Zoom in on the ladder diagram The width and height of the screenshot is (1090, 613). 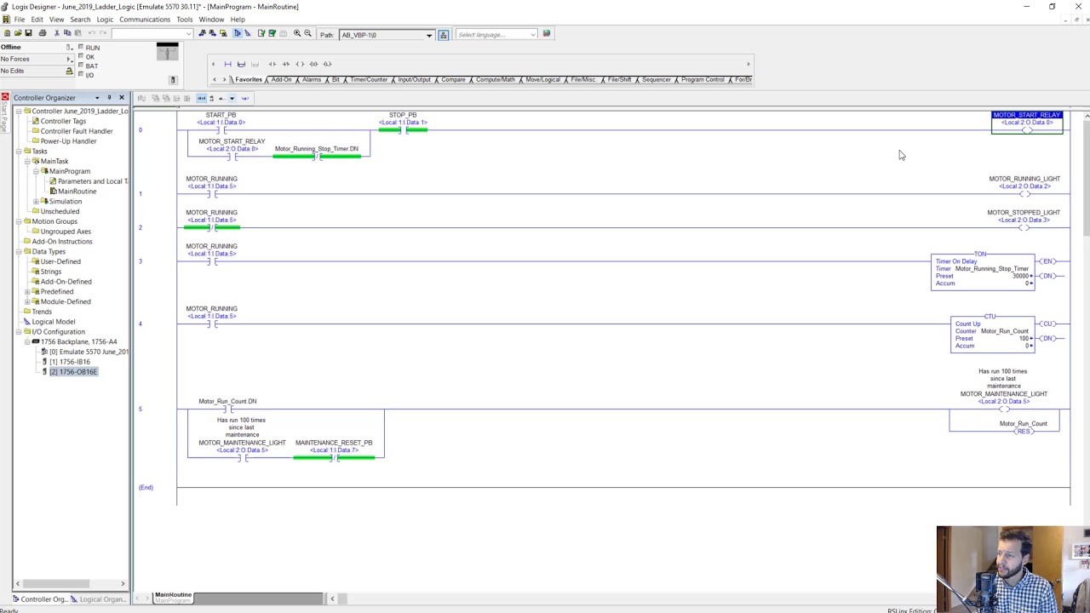297,34
